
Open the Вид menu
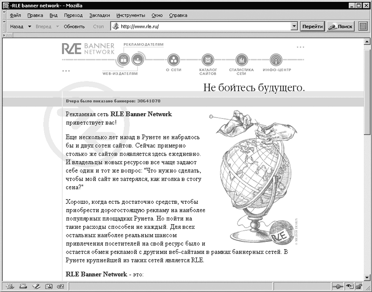pos(53,15)
